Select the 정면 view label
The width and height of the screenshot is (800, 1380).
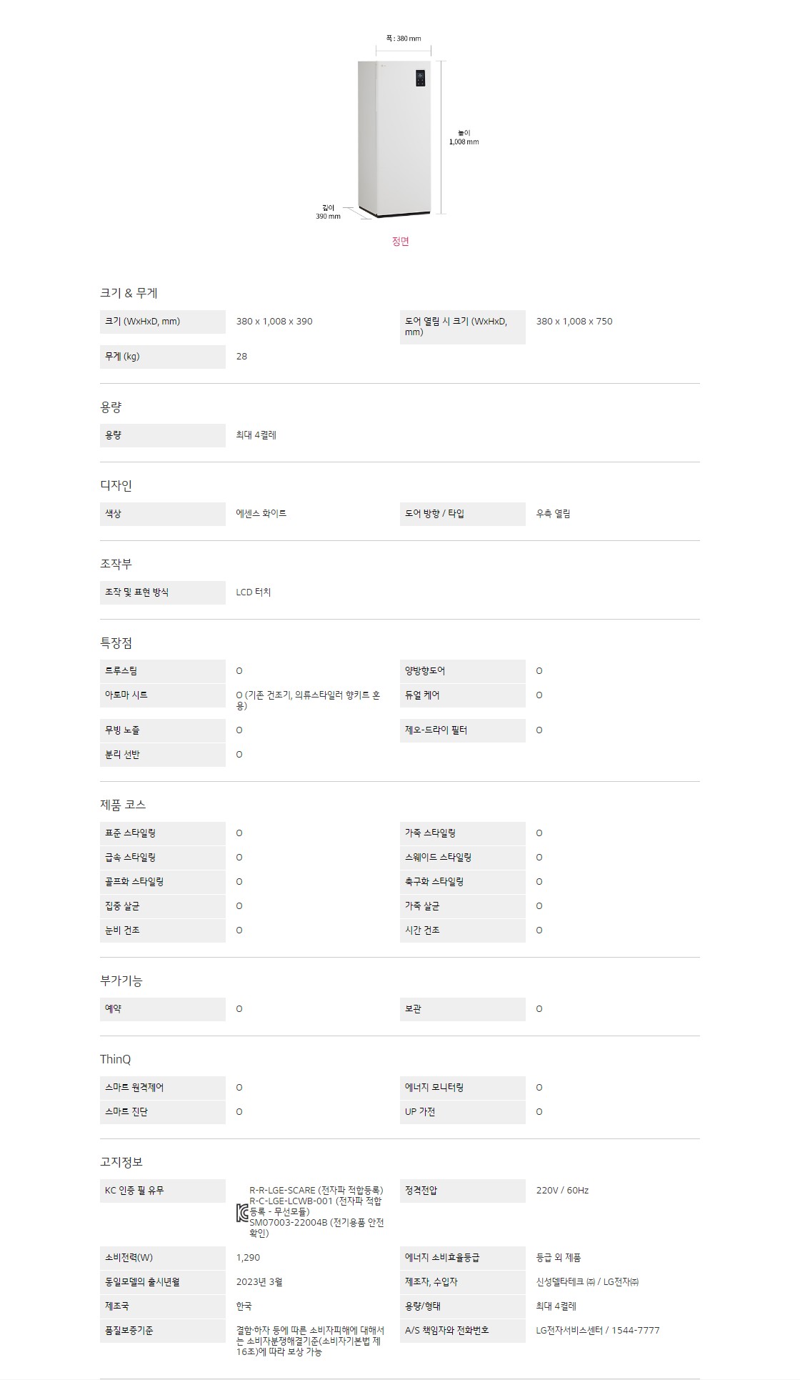coord(400,242)
